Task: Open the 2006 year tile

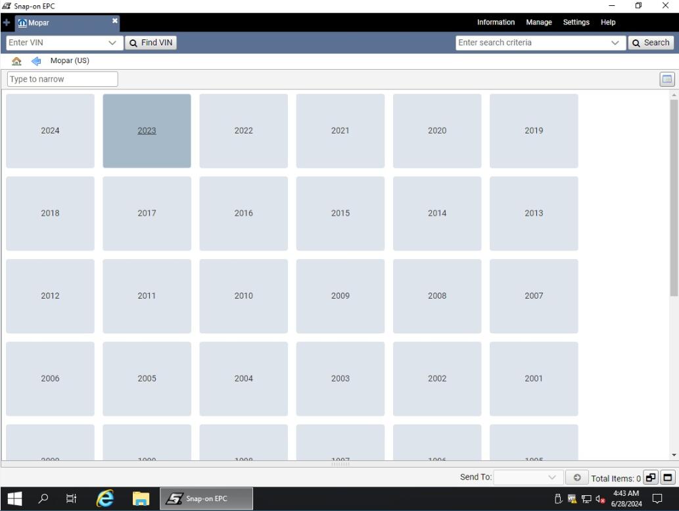Action: point(50,379)
